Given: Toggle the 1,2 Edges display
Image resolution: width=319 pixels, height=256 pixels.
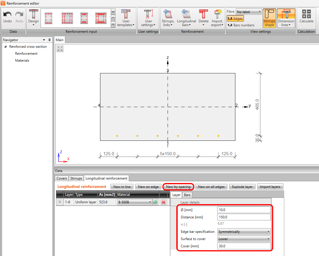Looking at the screenshot, I should click(x=235, y=18).
